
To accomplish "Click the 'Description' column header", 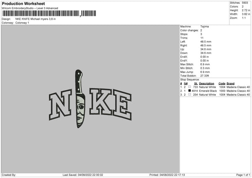I will pos(207,84).
